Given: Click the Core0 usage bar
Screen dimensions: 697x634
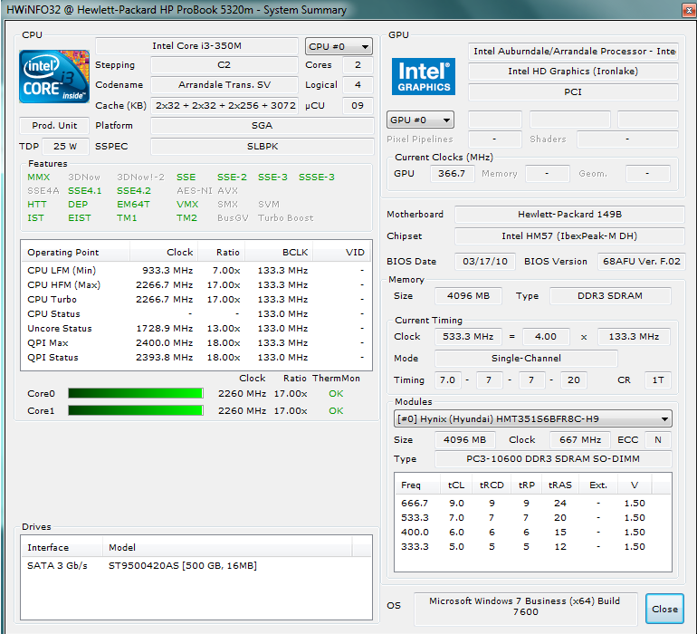Looking at the screenshot, I should (x=136, y=393).
